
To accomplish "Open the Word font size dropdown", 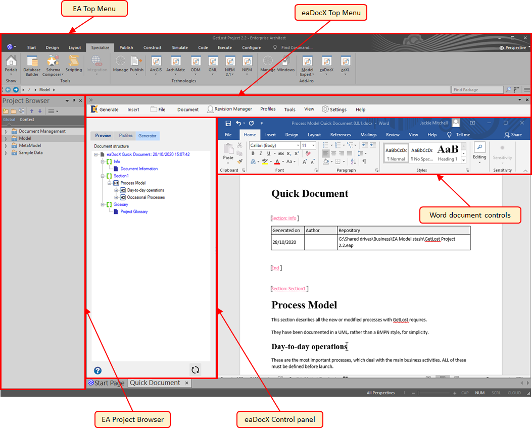I will pos(314,145).
